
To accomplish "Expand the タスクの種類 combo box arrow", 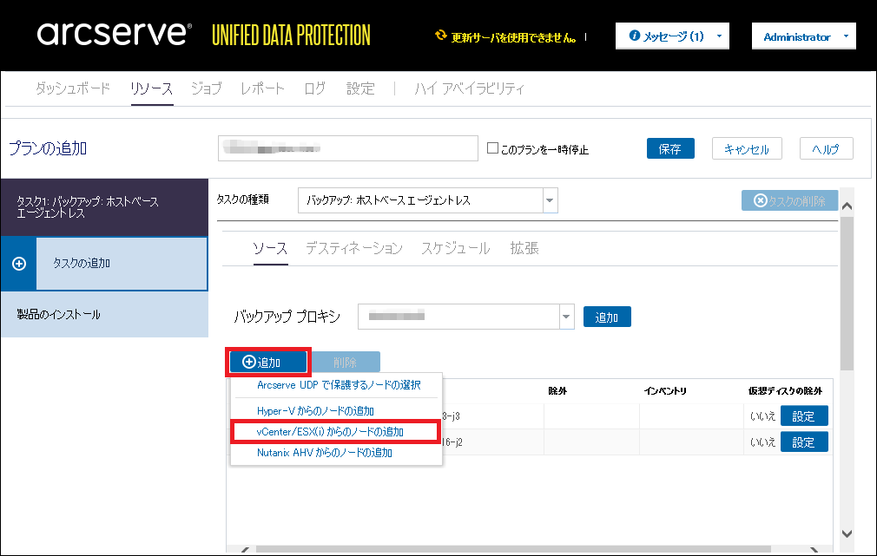I will pos(549,200).
